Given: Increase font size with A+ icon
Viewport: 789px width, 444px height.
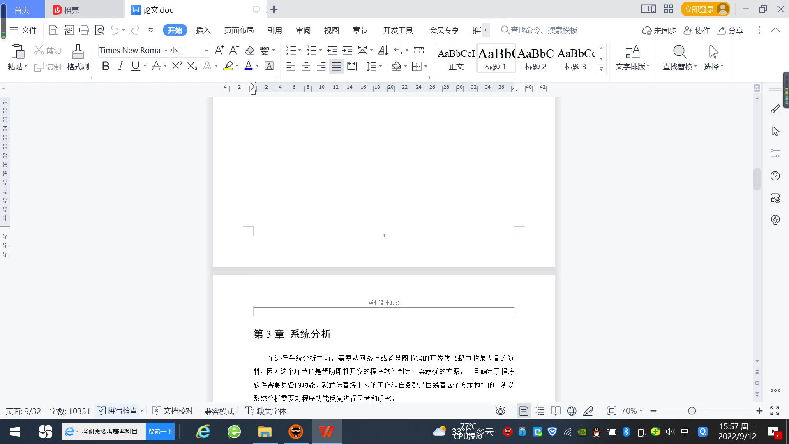Looking at the screenshot, I should [x=219, y=50].
